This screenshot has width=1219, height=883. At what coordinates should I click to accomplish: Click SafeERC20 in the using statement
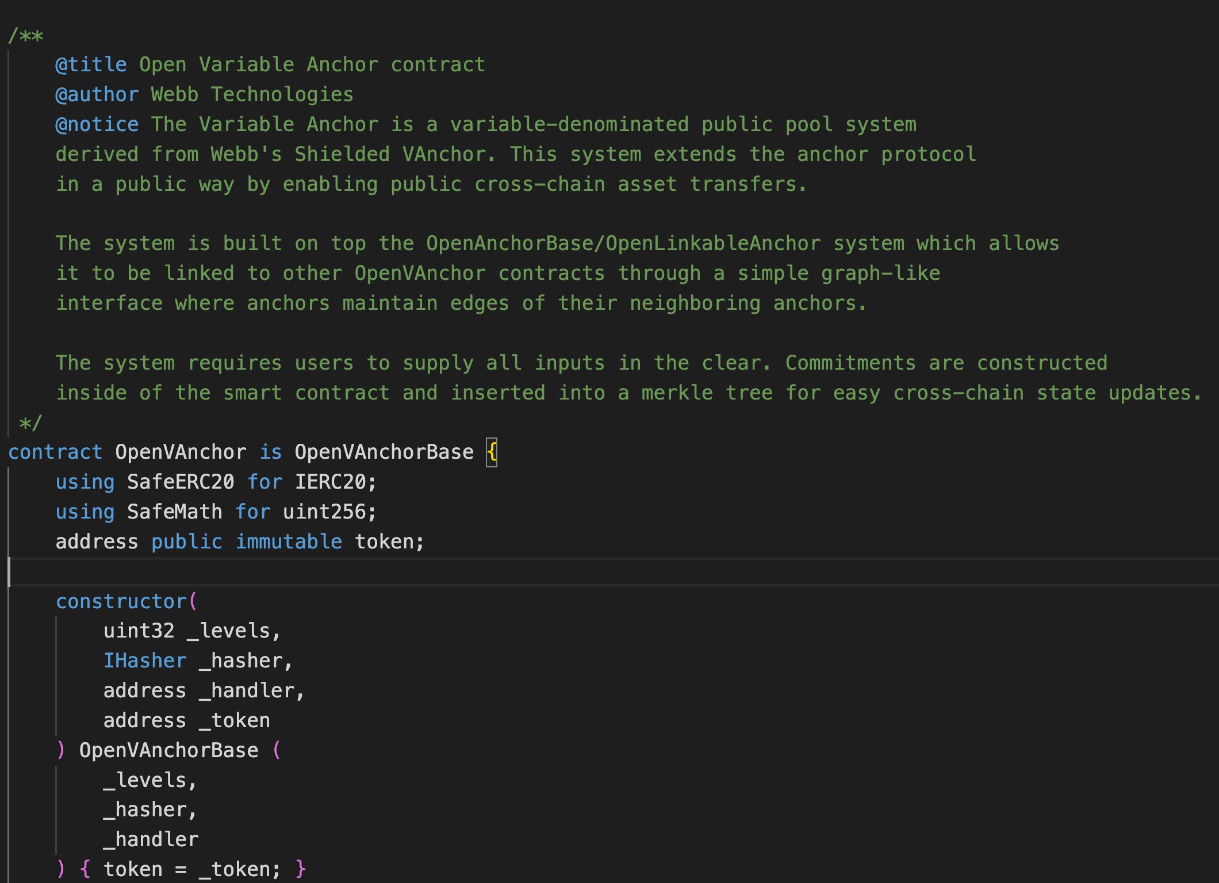click(181, 482)
